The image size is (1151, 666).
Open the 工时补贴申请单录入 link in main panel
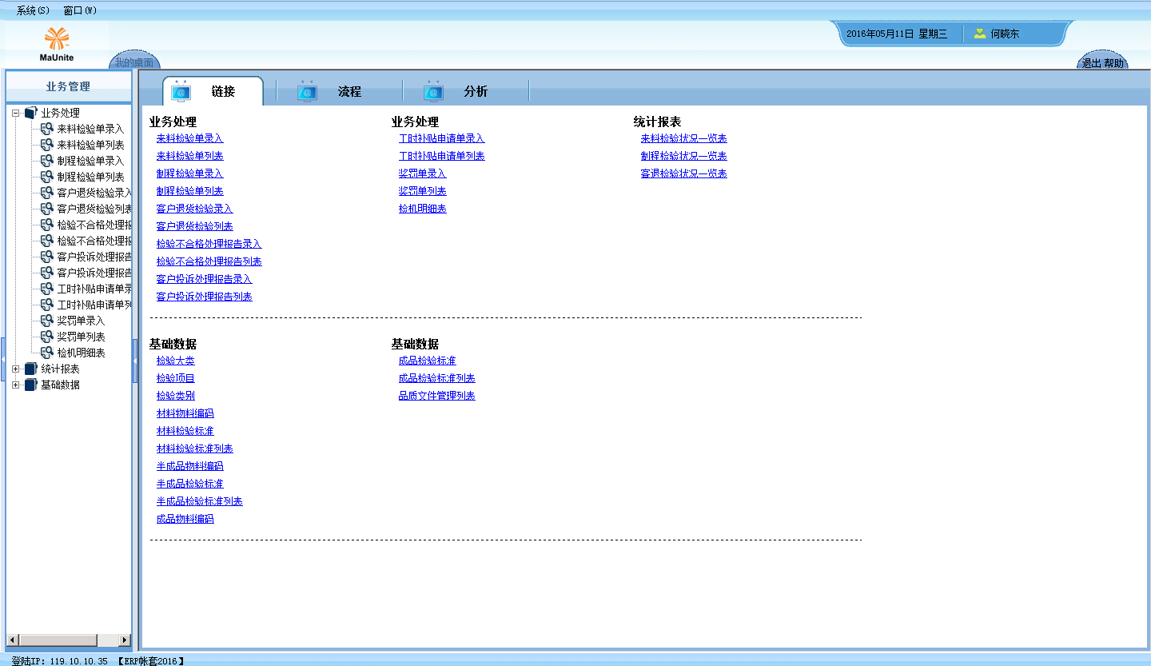(441, 138)
